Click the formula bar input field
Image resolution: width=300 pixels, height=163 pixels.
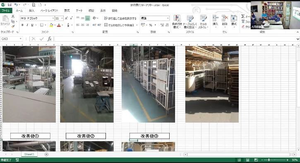click(x=175, y=39)
